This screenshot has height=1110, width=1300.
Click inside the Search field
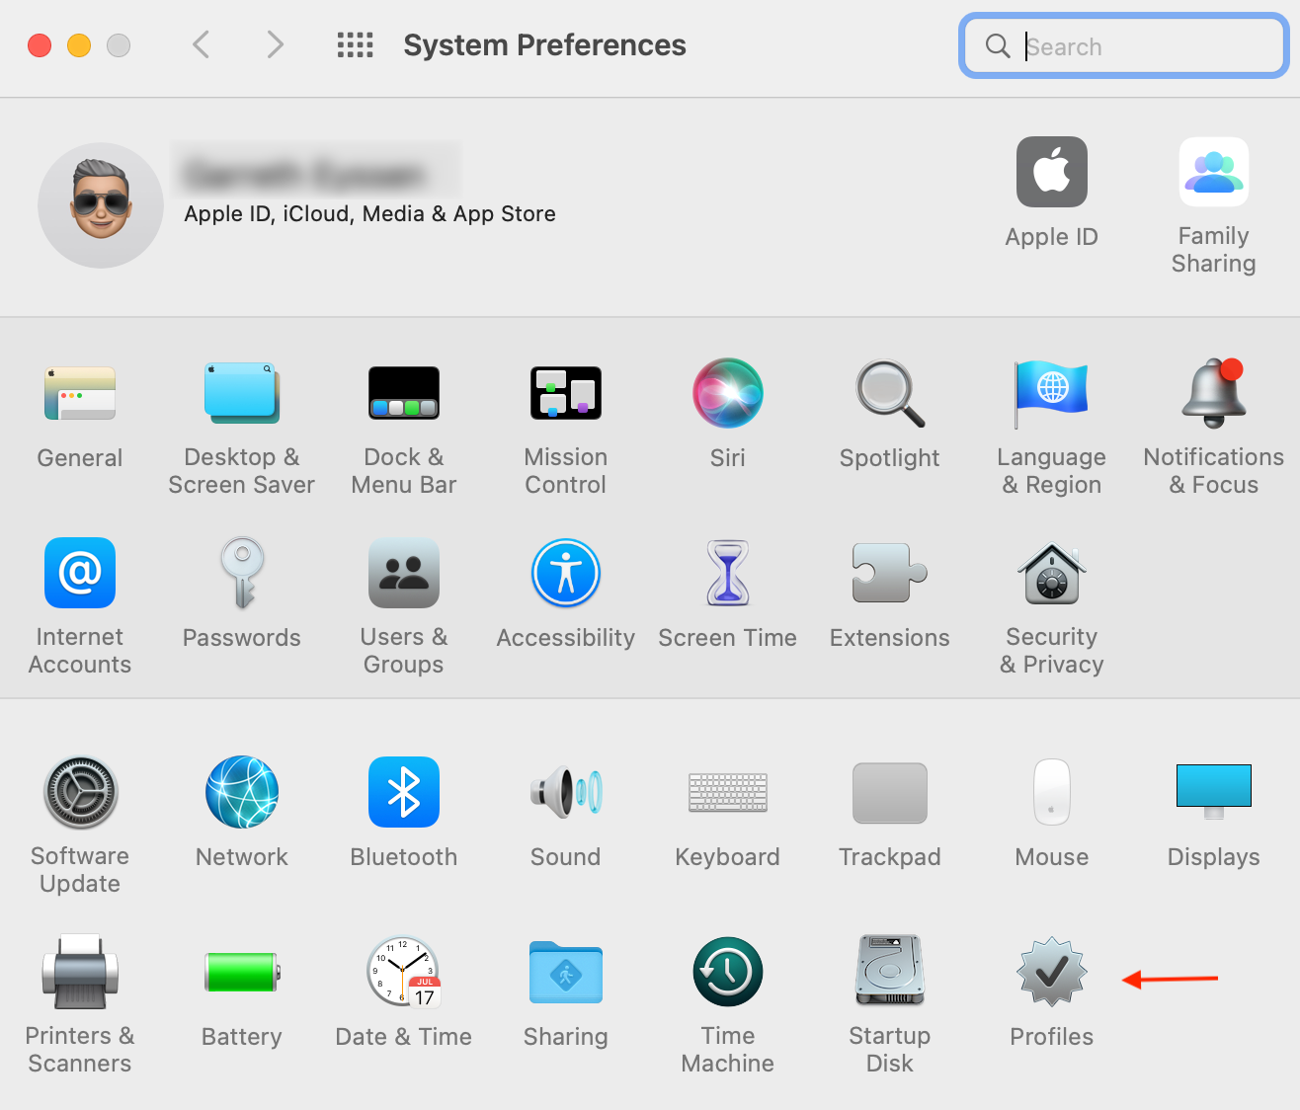point(1124,45)
